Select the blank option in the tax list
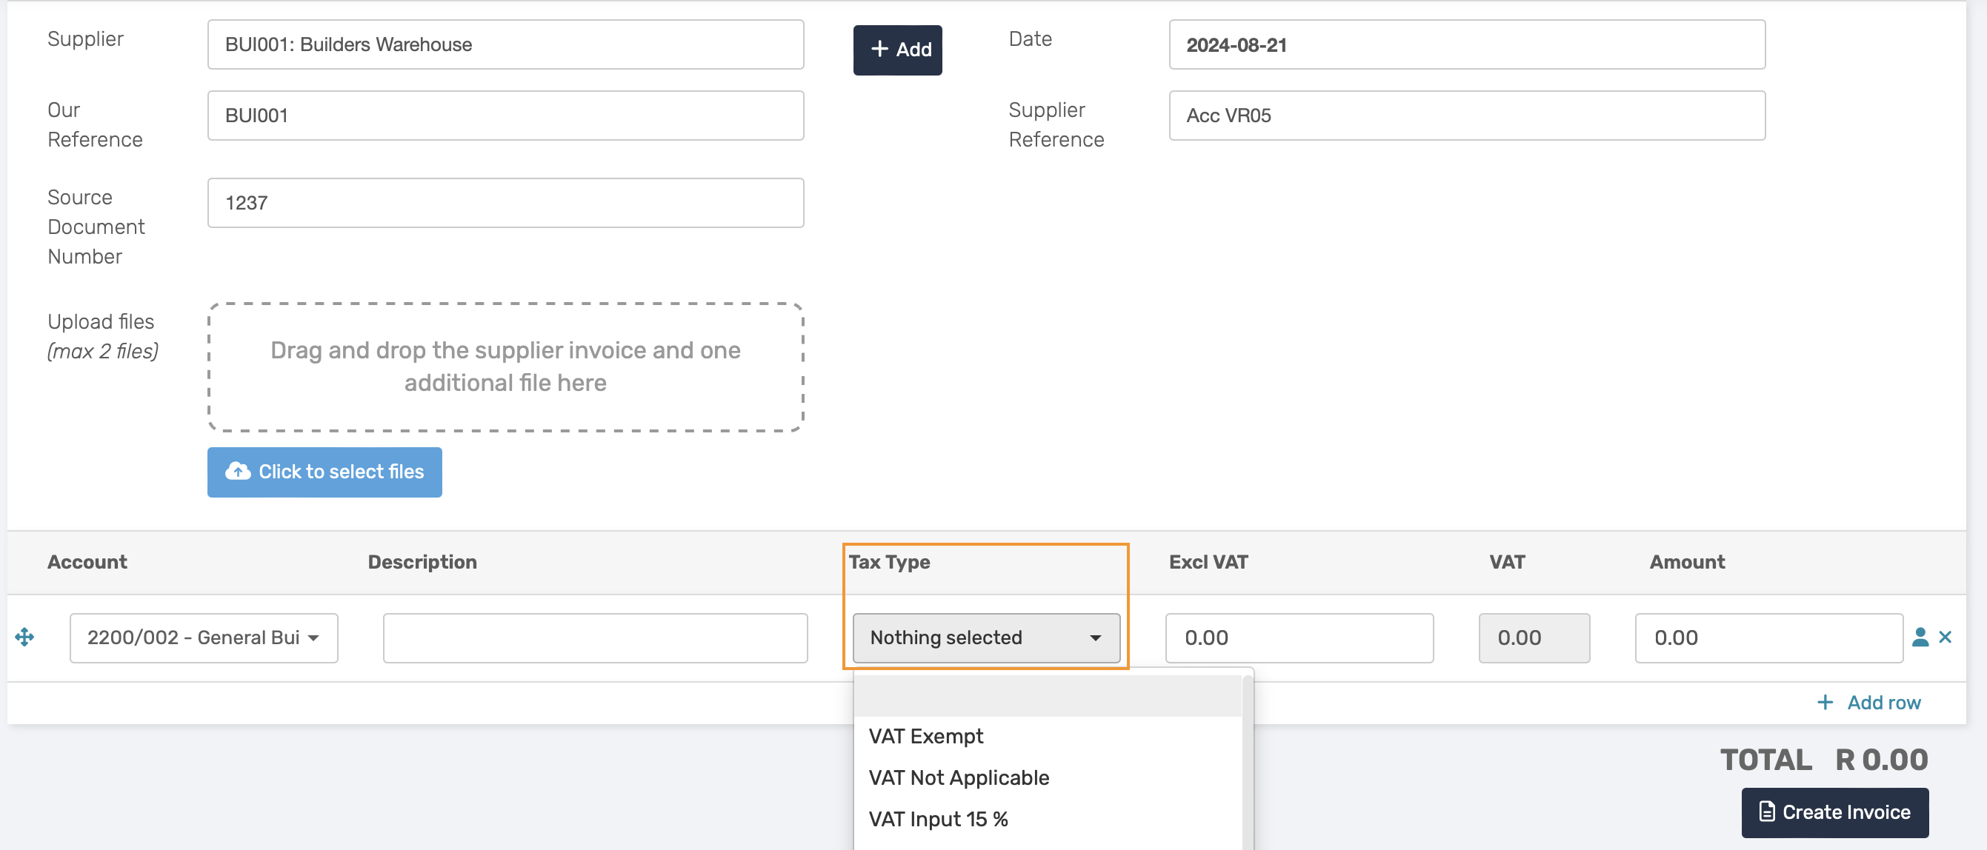This screenshot has height=850, width=1987. (x=1048, y=696)
